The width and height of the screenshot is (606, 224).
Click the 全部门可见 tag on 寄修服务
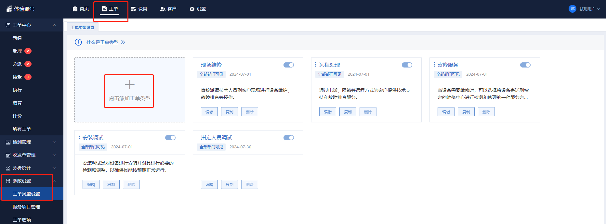(448, 74)
